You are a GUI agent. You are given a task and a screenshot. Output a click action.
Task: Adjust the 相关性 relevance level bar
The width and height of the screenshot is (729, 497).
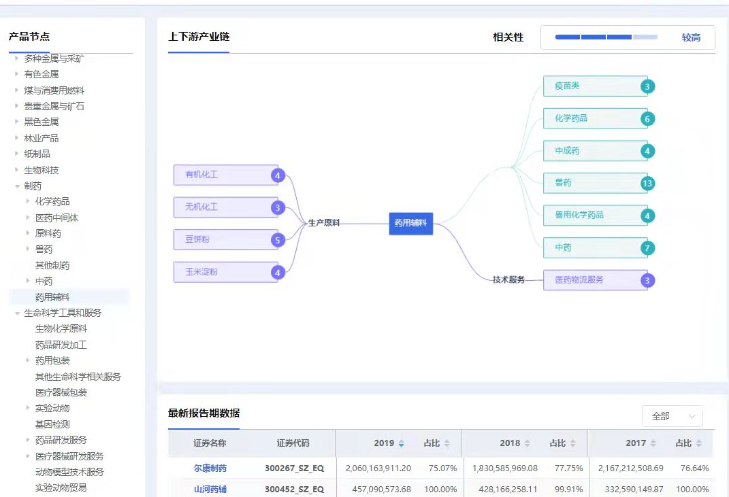pos(606,37)
